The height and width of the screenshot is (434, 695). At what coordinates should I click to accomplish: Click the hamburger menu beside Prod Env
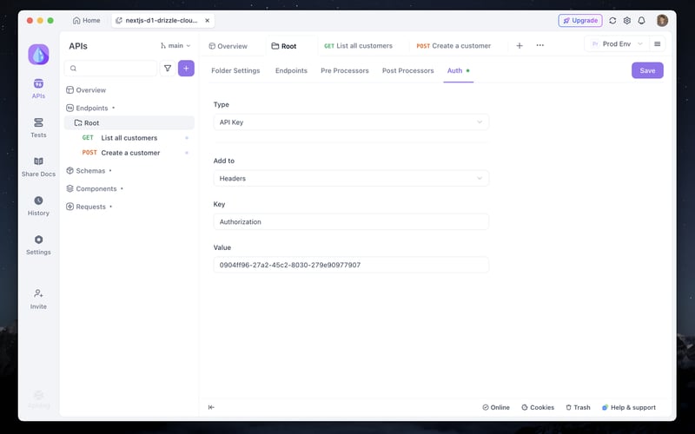pos(658,44)
